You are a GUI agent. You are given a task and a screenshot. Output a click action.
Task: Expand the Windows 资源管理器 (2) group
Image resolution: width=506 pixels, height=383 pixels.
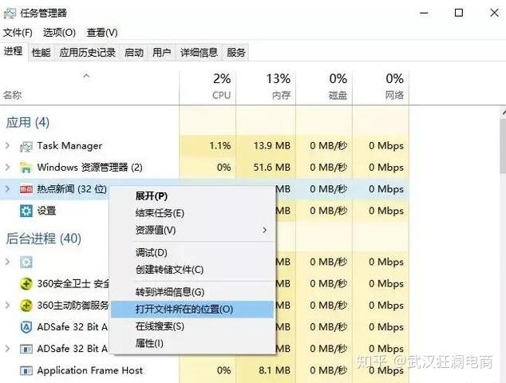coord(7,168)
